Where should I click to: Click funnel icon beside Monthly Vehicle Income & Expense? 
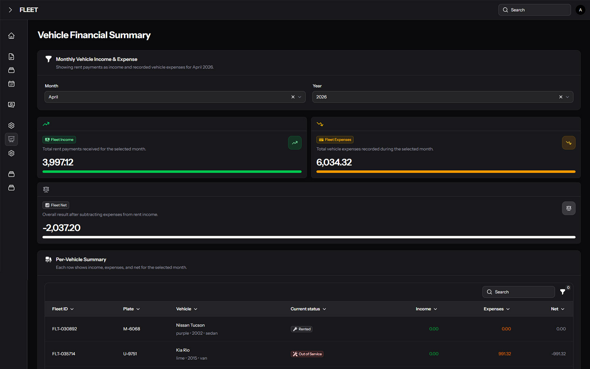pos(48,59)
